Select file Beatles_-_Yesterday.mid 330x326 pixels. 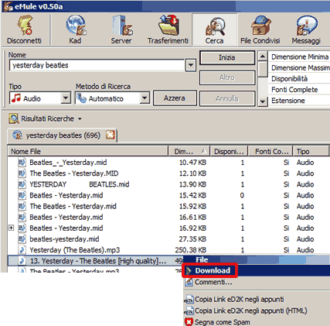tap(68, 163)
